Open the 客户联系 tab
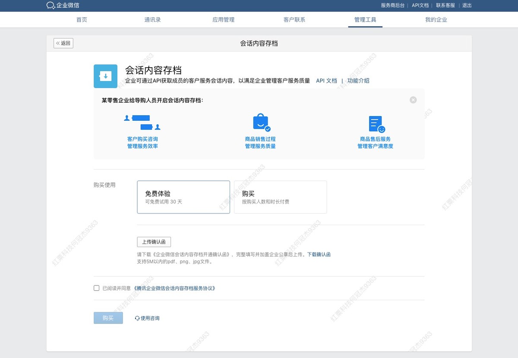 (294, 19)
